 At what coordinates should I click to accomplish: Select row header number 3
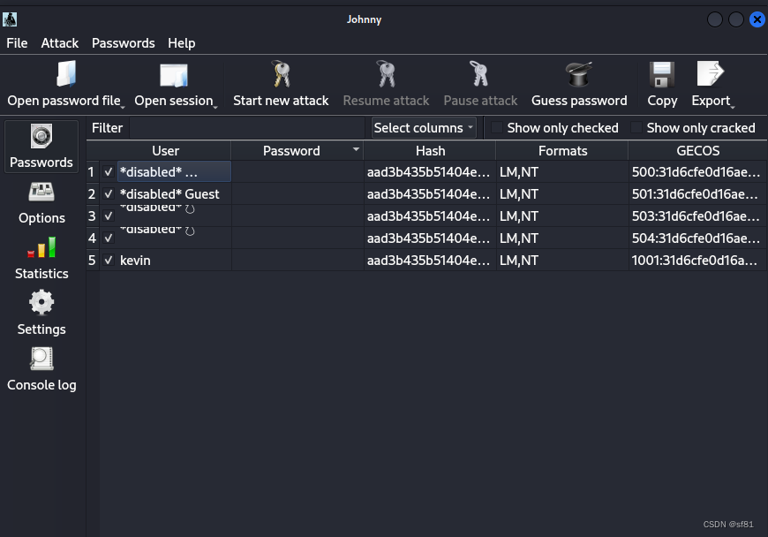click(93, 216)
